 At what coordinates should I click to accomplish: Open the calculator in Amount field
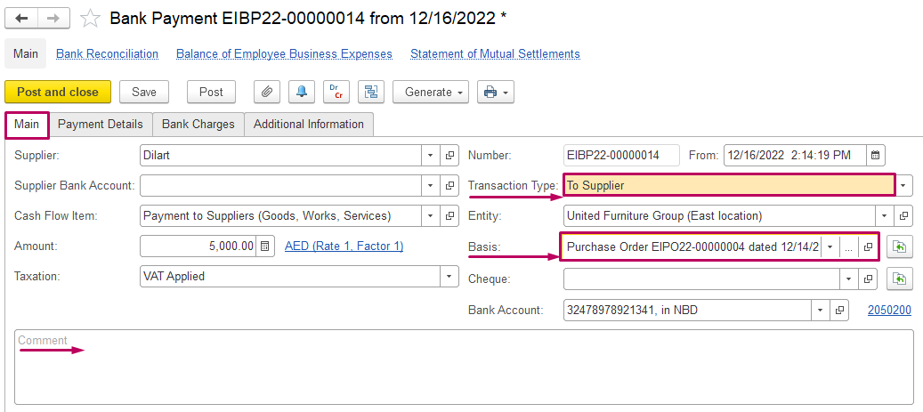click(x=265, y=246)
